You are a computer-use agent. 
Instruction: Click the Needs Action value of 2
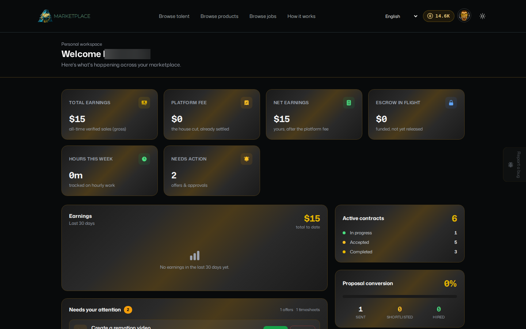[x=174, y=175]
